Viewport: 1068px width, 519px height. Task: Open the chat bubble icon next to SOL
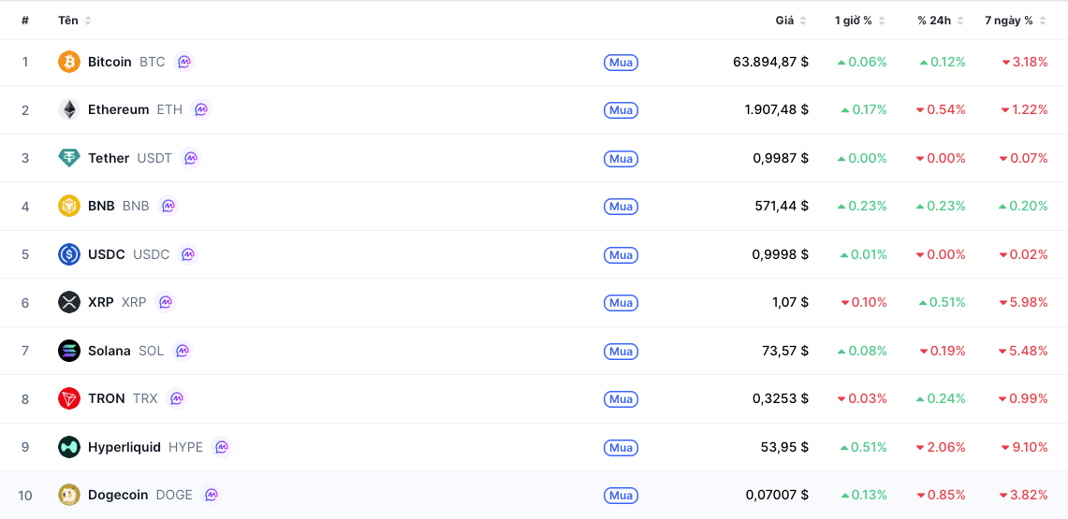pos(183,351)
